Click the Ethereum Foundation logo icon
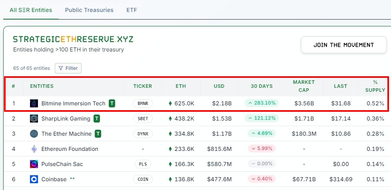This screenshot has height=190, width=391. click(34, 149)
